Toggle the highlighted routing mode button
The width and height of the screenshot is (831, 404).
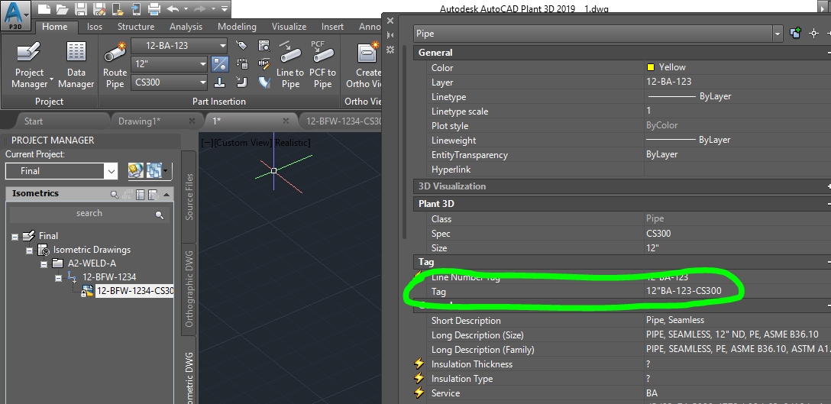point(220,64)
